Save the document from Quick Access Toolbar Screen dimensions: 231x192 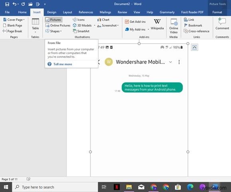(x=7, y=4)
